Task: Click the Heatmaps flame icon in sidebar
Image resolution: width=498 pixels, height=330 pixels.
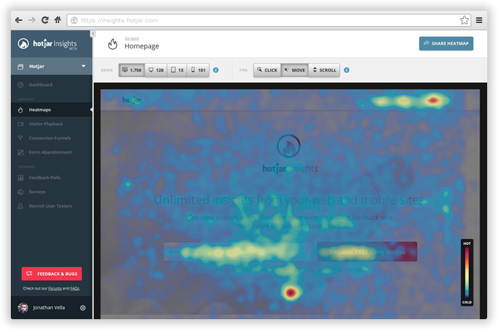Action: click(x=21, y=110)
